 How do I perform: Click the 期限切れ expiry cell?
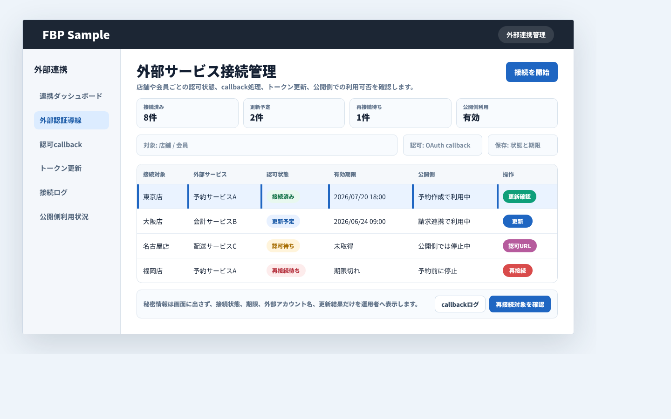pos(370,270)
